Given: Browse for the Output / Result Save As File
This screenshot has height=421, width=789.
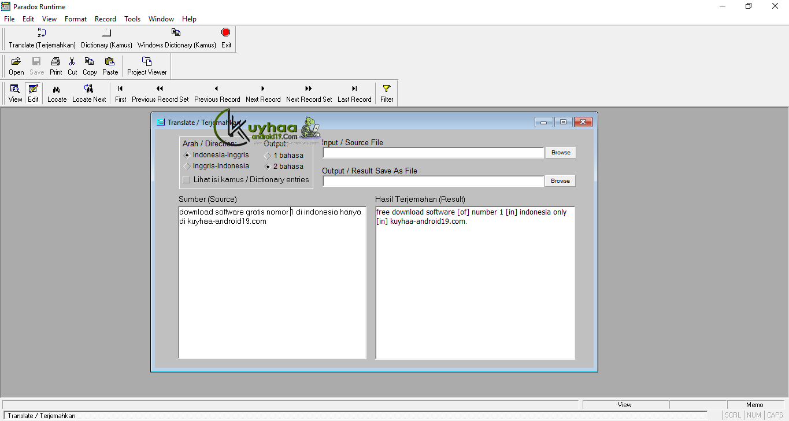Looking at the screenshot, I should (x=560, y=181).
